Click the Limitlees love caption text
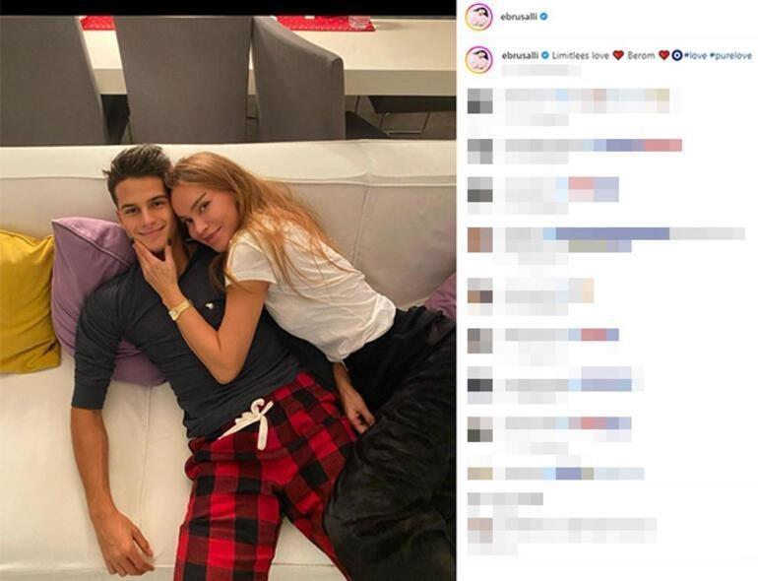758x581 pixels. point(581,55)
